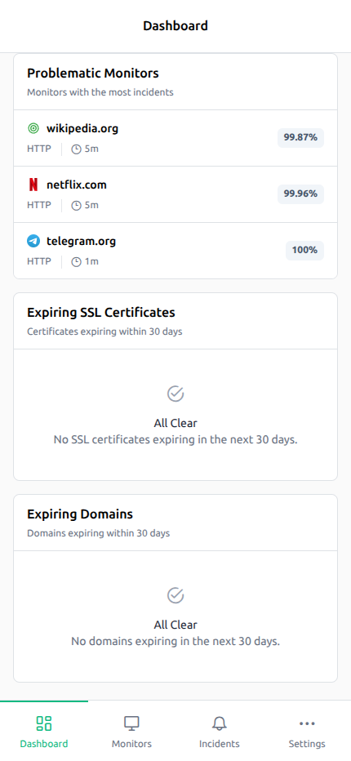Screen dimensions: 351x761
Task: Open the wikipedia.org monitor name
Action: point(82,129)
